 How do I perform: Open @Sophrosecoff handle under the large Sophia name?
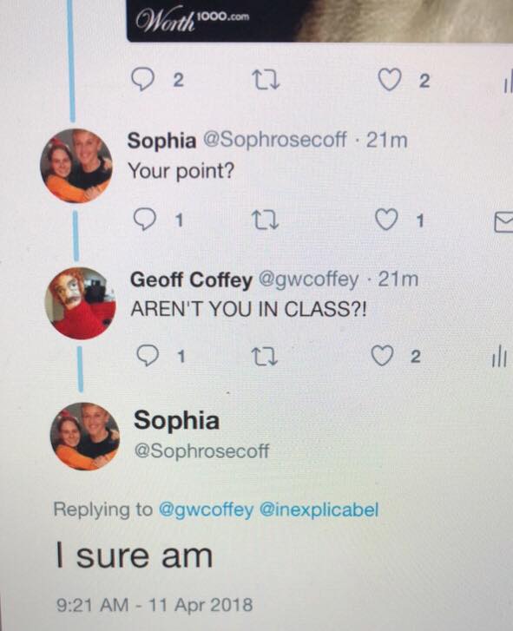201,450
